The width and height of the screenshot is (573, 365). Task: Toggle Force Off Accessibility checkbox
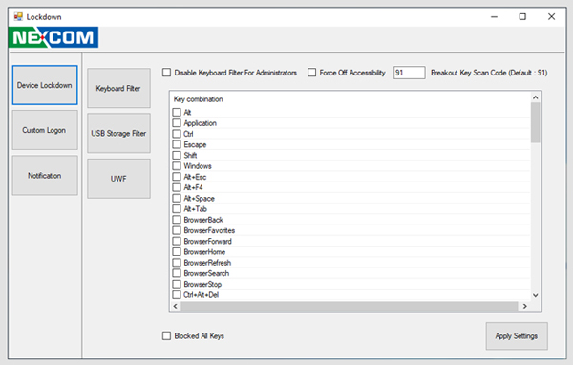coord(311,73)
